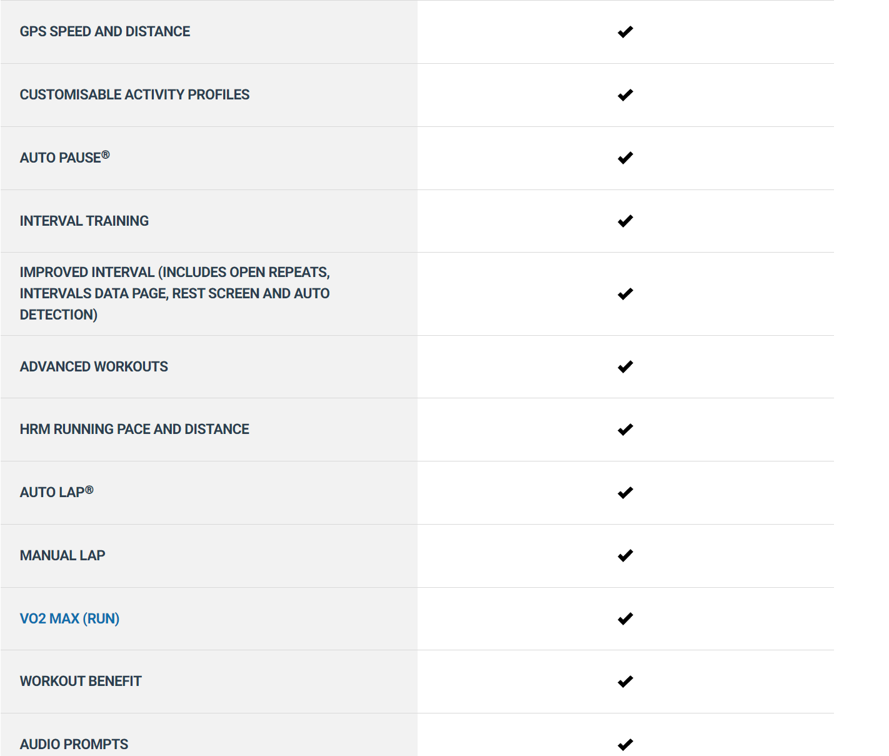This screenshot has height=756, width=889.
Task: Select the Advanced Workouts checkmark icon
Action: [625, 367]
